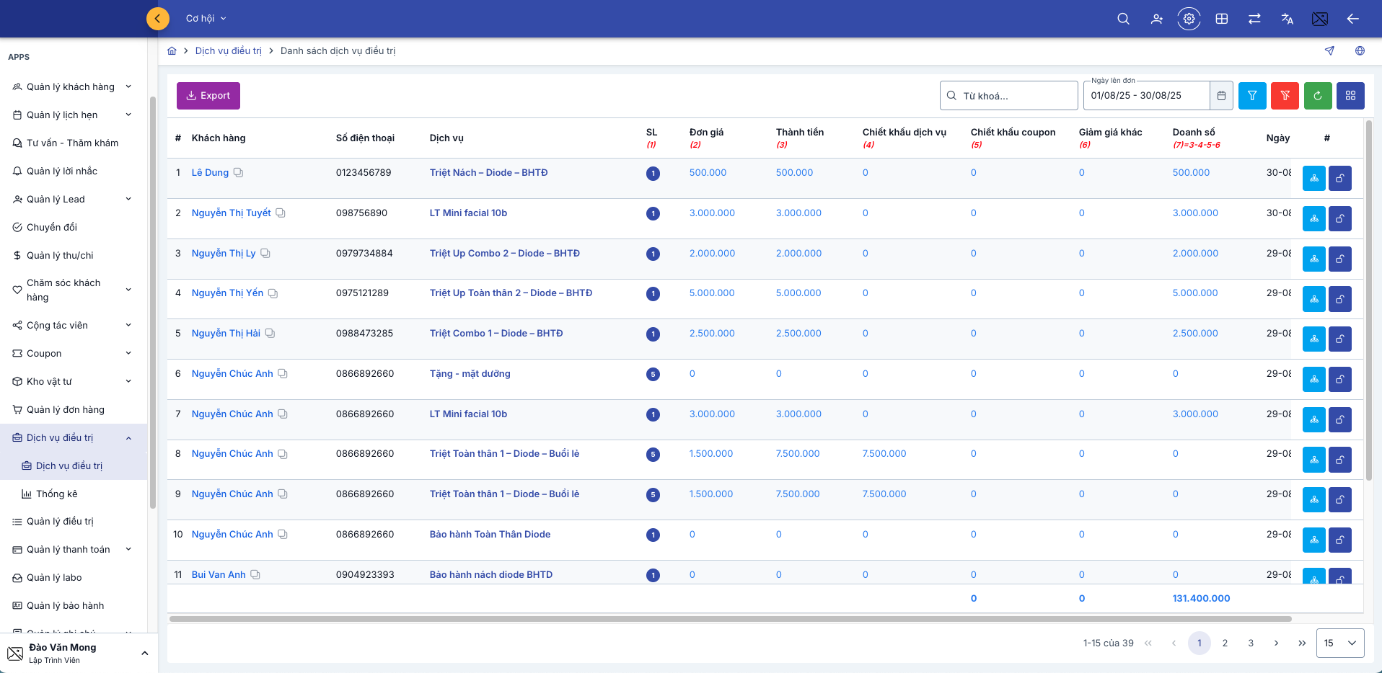This screenshot has width=1382, height=673.
Task: Click the green refresh icon
Action: point(1317,96)
